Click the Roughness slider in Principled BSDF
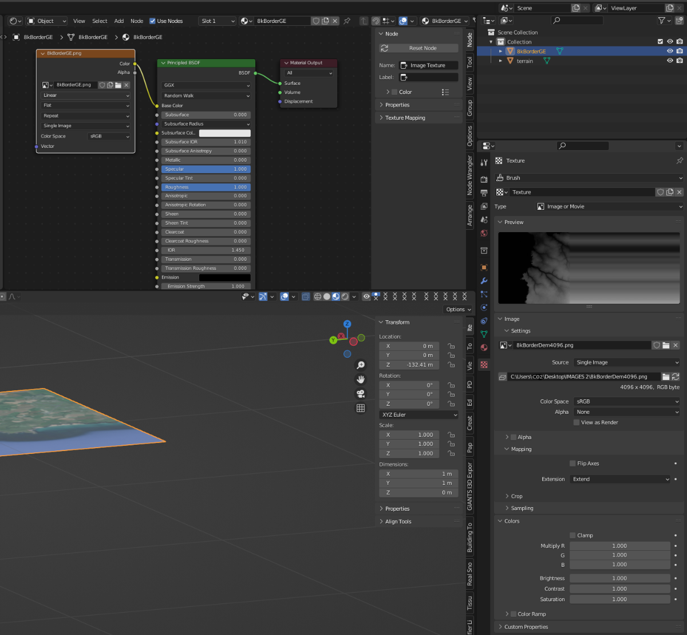The image size is (687, 635). (x=206, y=187)
